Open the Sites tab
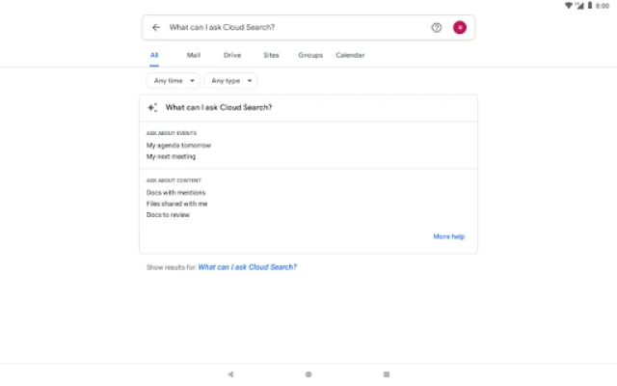 [271, 55]
